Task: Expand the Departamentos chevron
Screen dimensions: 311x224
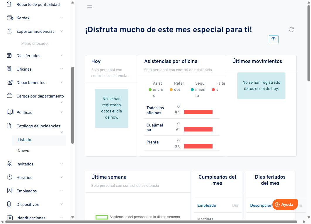Action: pos(62,82)
